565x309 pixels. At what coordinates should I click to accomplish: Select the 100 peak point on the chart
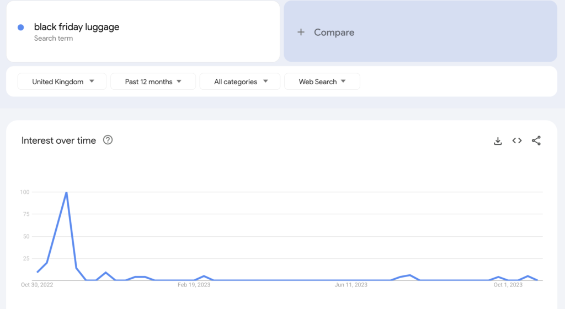click(66, 192)
